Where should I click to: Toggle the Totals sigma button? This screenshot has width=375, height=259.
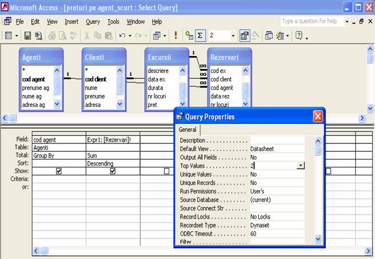200,35
